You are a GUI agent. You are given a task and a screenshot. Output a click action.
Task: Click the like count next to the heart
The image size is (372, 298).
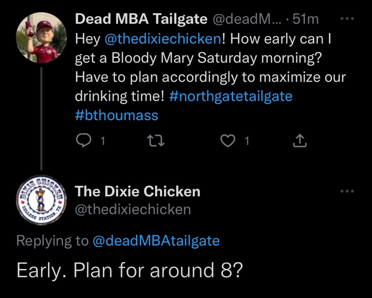pyautogui.click(x=247, y=142)
